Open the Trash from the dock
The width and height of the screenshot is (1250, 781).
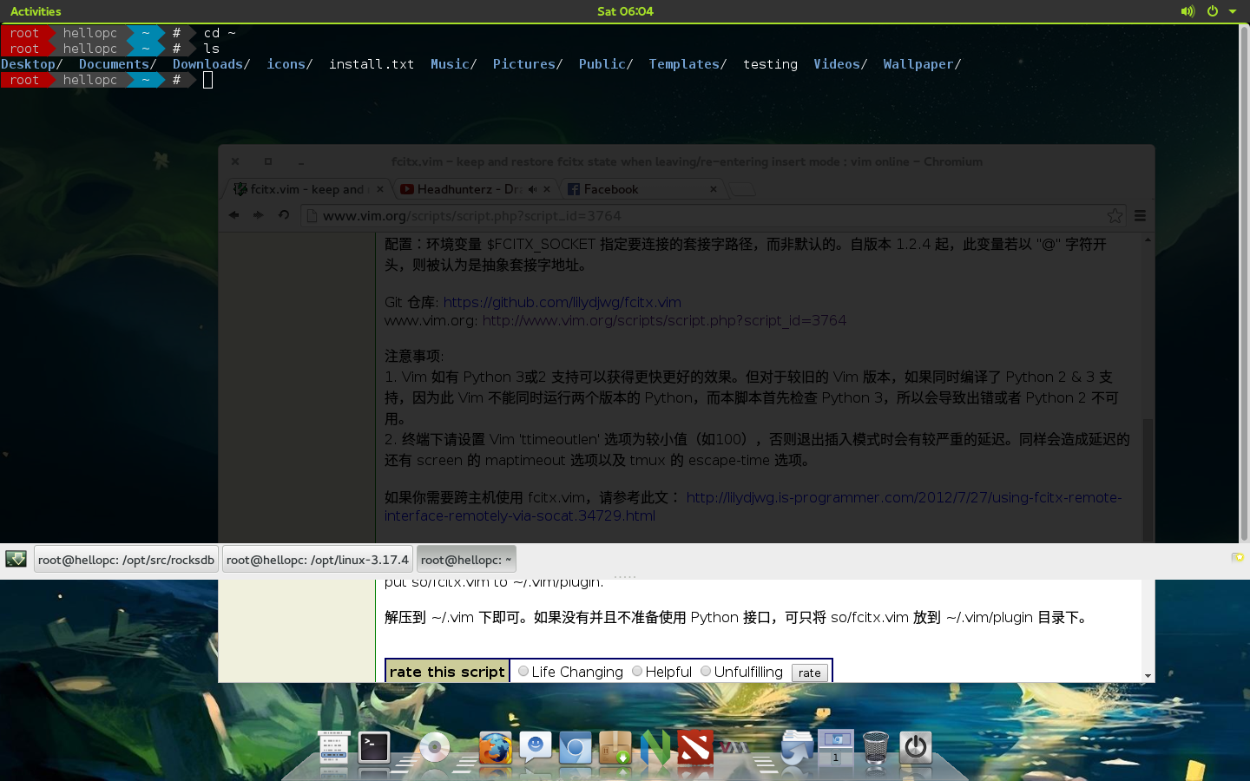click(876, 747)
